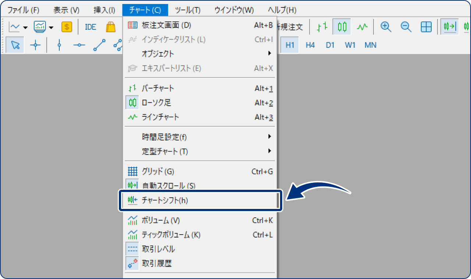This screenshot has height=279, width=471.
Task: Open the ツール menu
Action: click(188, 10)
